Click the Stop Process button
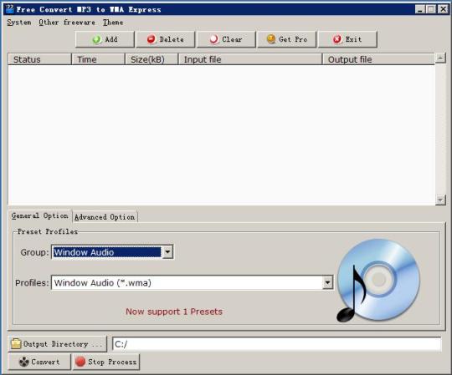The width and height of the screenshot is (452, 375). [106, 362]
